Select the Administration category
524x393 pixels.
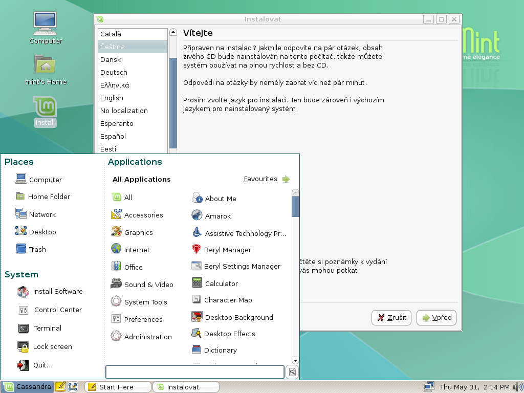(141, 337)
